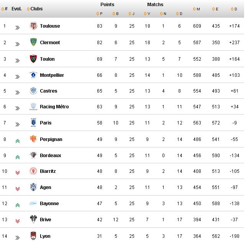246x242 pixels.
Task: Click the Clermont club logo
Action: point(33,42)
